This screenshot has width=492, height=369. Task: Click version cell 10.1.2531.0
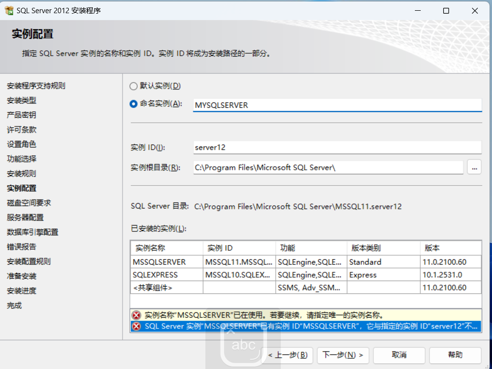[x=451, y=275]
